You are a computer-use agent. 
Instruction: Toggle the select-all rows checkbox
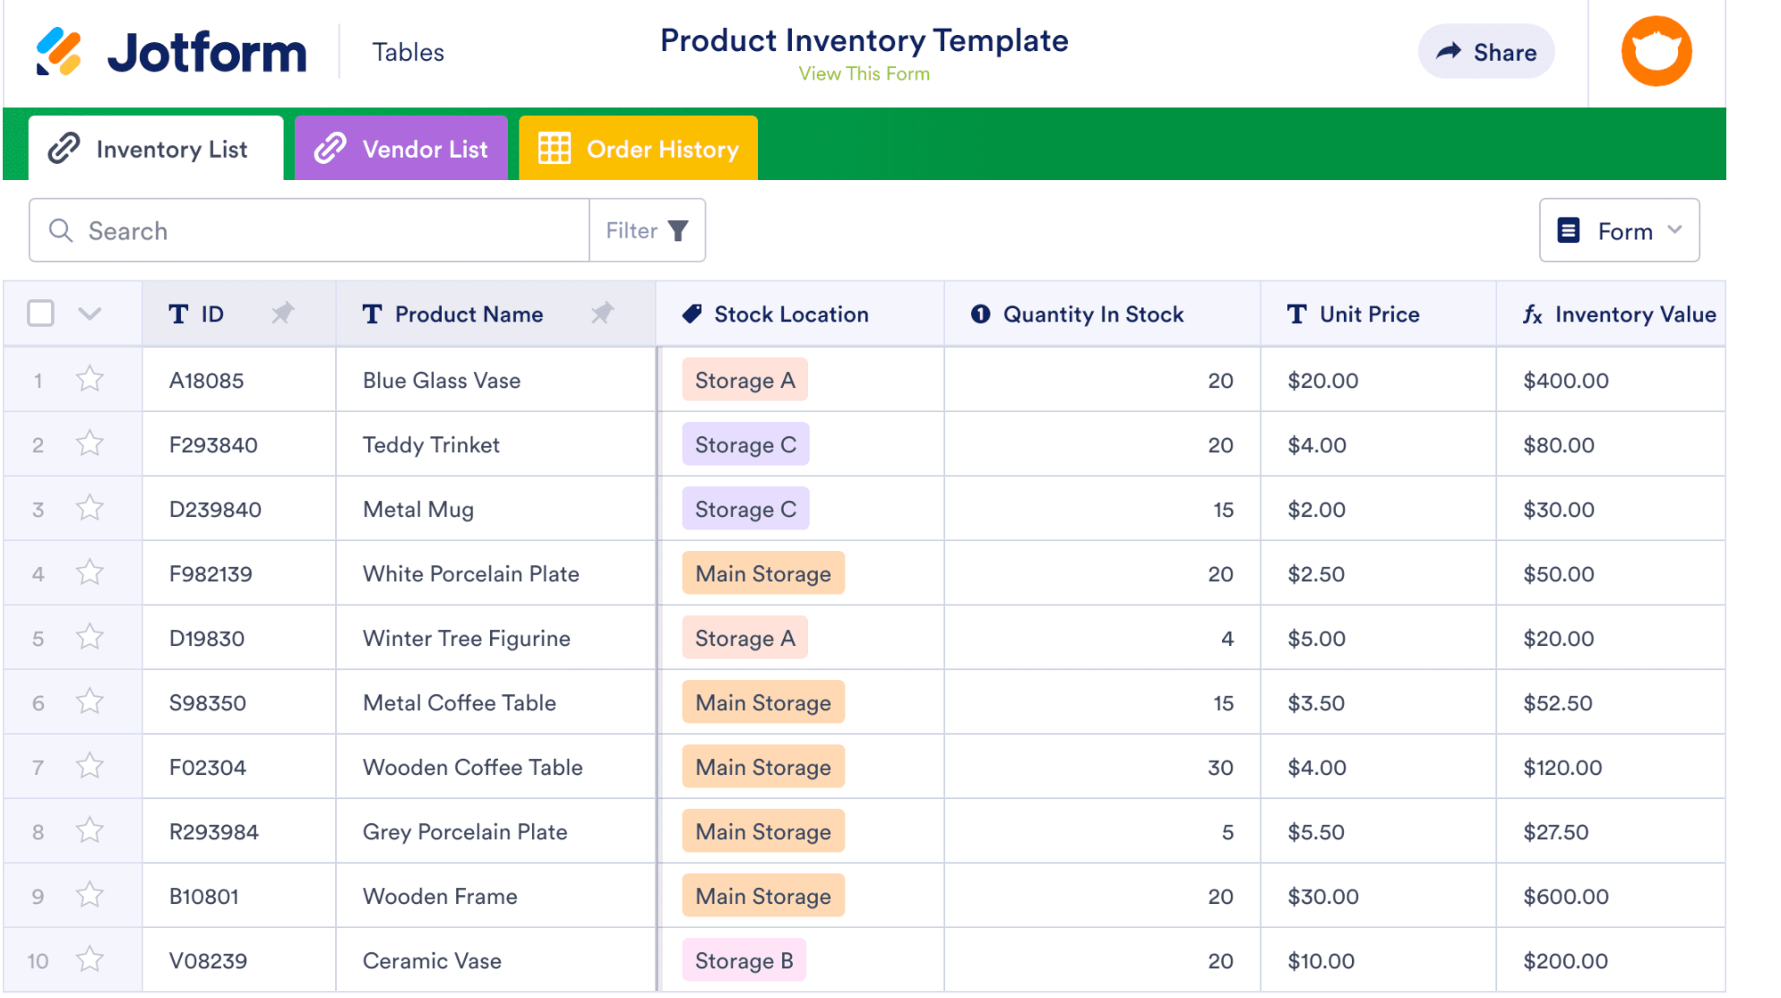coord(40,314)
